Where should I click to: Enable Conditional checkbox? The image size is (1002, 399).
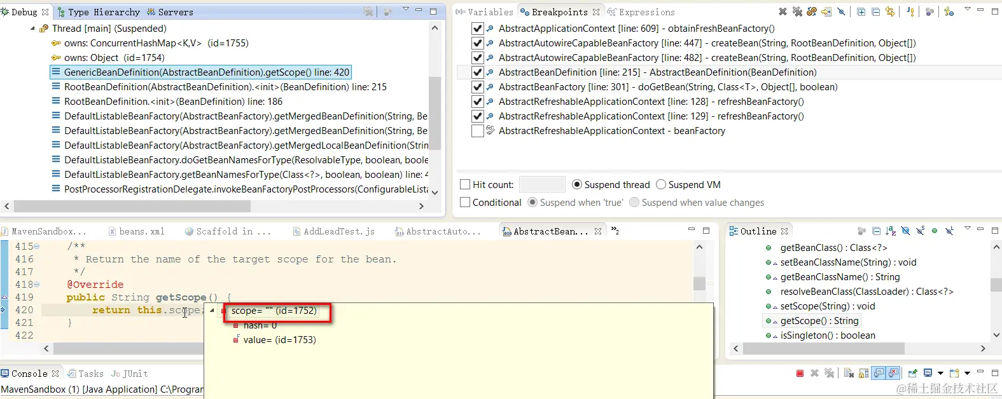465,203
